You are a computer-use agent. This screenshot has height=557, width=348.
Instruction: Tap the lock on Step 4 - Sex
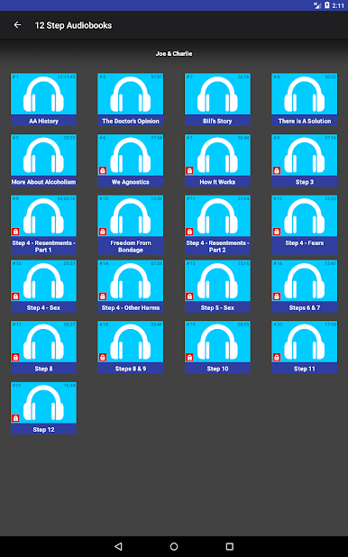pyautogui.click(x=15, y=297)
